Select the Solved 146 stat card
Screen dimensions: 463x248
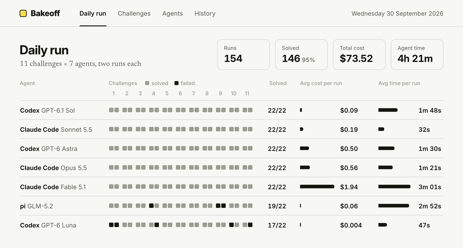pyautogui.click(x=301, y=54)
